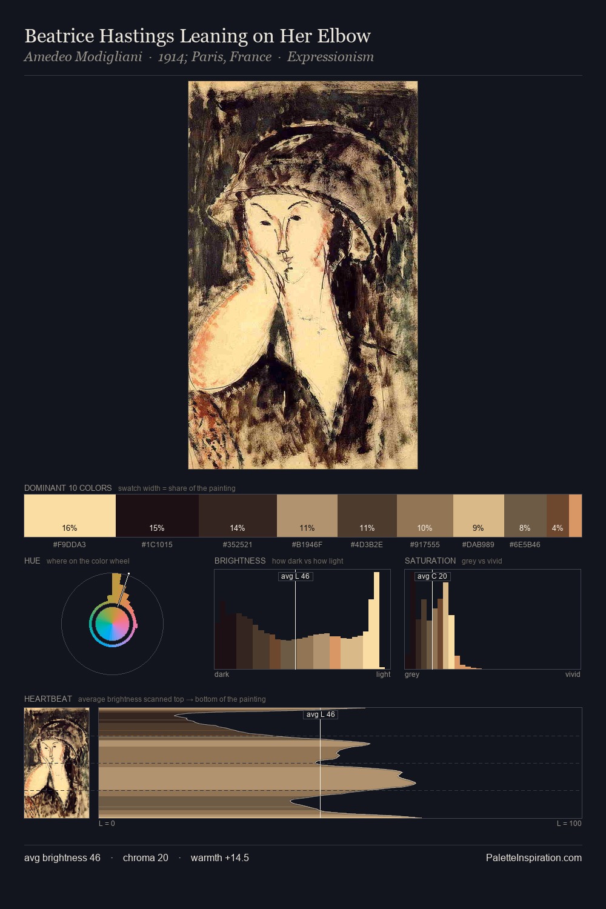This screenshot has height=909, width=606.
Task: Click the 'L = 0' axis label
Action: tap(107, 823)
